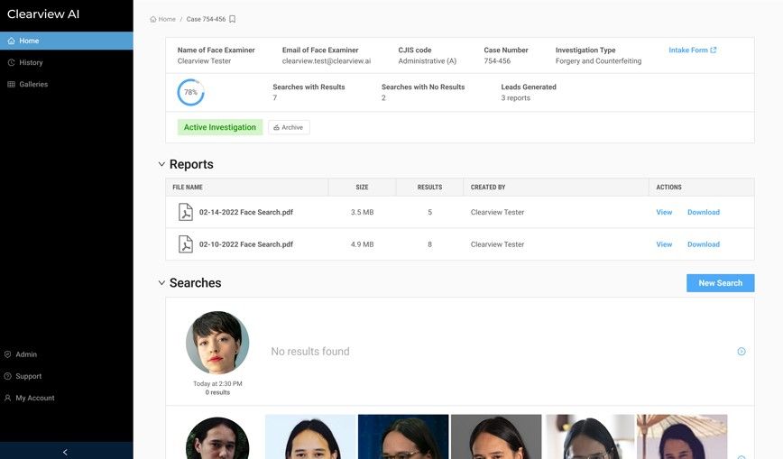Go to Admin section
This screenshot has width=783, height=459.
(26, 354)
